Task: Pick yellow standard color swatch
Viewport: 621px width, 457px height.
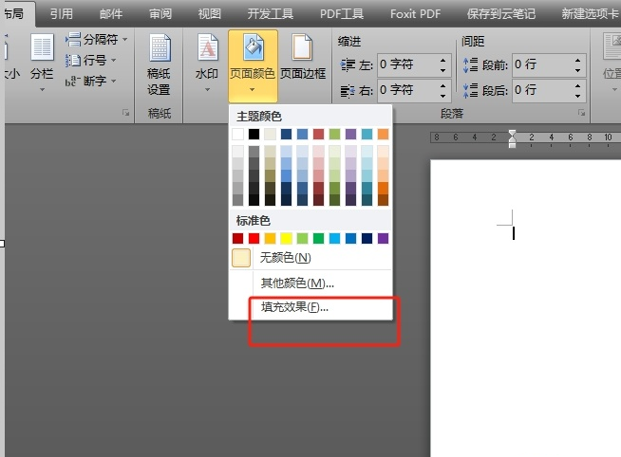Action: coord(286,238)
